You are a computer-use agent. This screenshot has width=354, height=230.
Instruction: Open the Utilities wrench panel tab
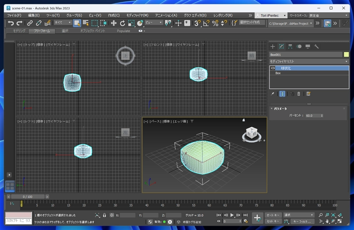pyautogui.click(x=316, y=47)
